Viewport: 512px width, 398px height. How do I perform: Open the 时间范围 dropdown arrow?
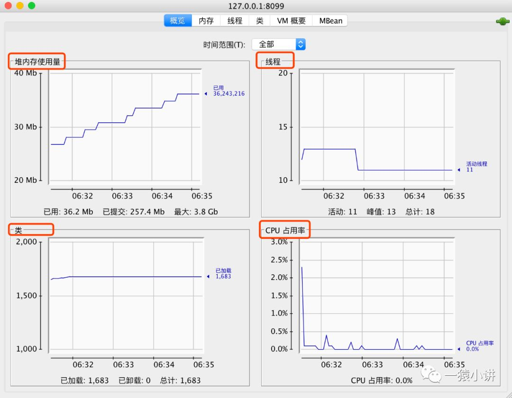click(301, 45)
